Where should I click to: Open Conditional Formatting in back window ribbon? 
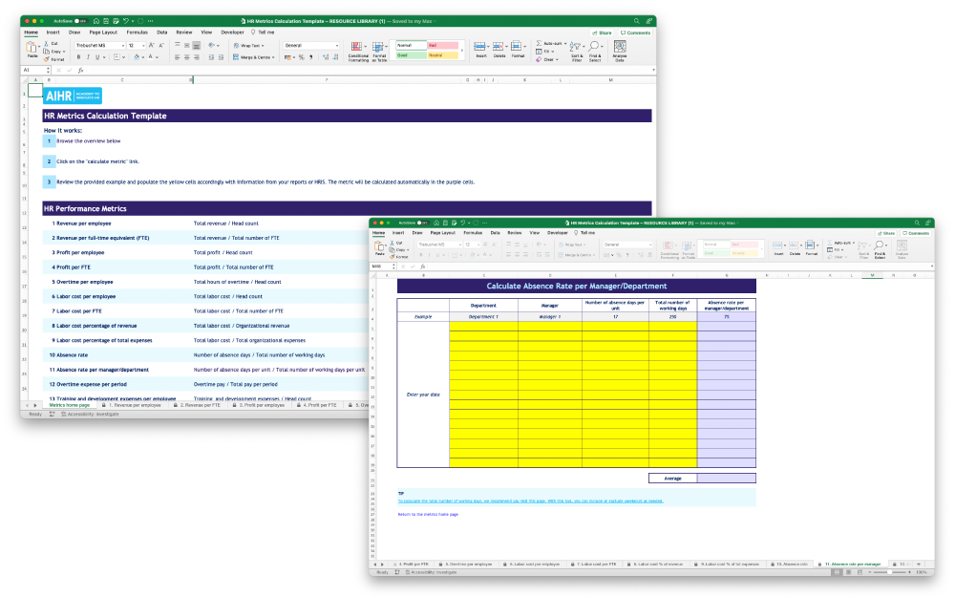pos(358,51)
